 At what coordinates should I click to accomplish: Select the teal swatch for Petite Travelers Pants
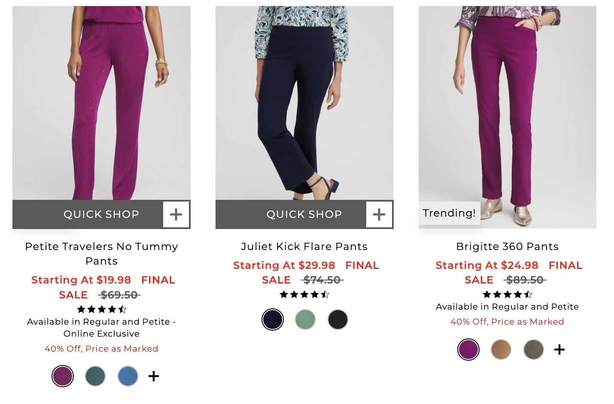(x=95, y=376)
